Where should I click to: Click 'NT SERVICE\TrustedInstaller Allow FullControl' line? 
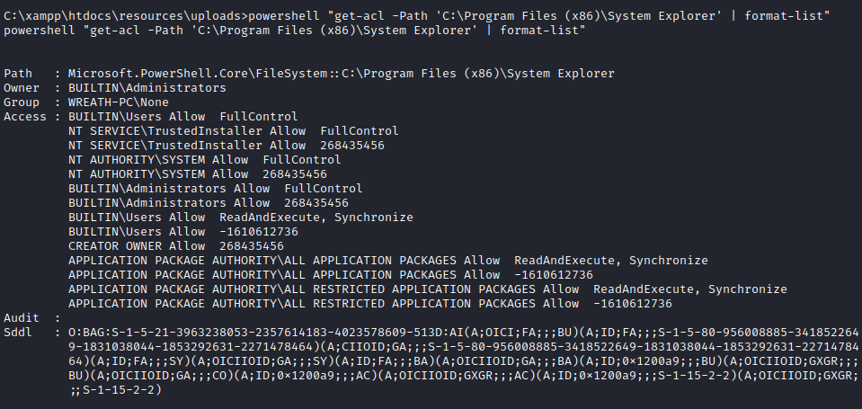click(233, 131)
